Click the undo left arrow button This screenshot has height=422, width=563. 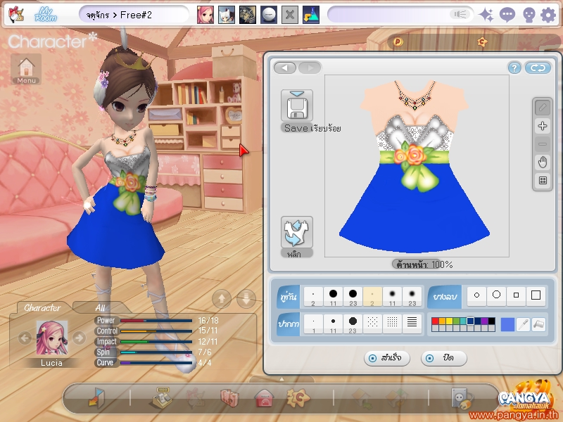pos(285,68)
